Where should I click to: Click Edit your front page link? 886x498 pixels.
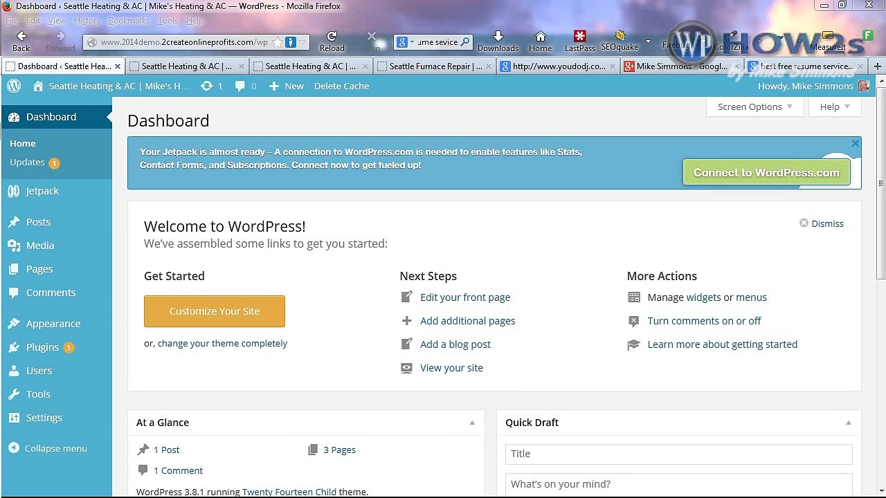pos(465,297)
